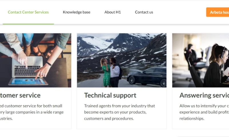Navigate to Contact us
The image size is (229, 137).
[144, 12]
